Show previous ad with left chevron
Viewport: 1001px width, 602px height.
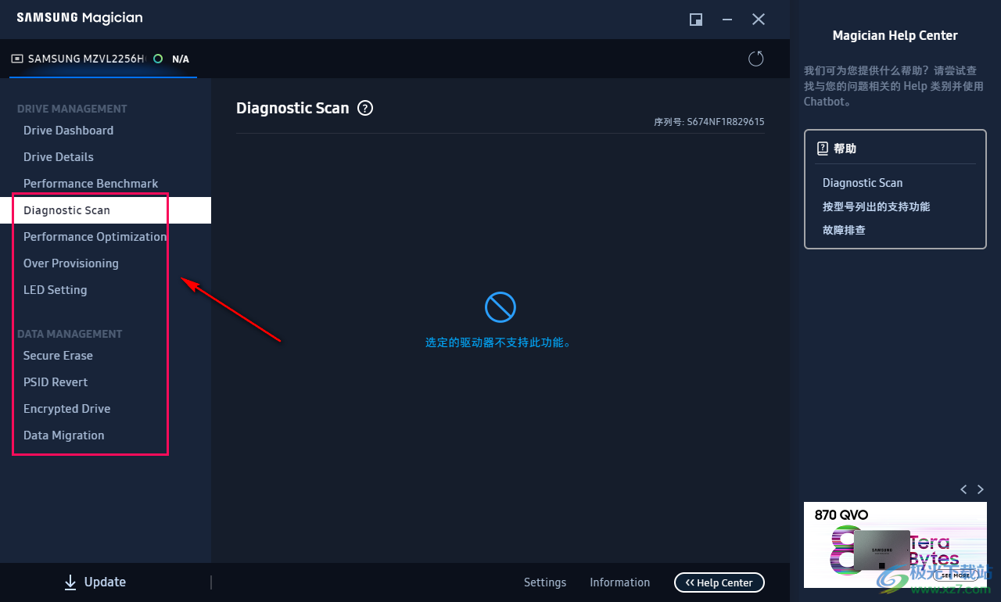point(963,489)
